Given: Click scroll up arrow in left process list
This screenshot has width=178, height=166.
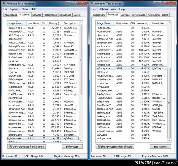Looking at the screenshot, I should tap(81, 23).
